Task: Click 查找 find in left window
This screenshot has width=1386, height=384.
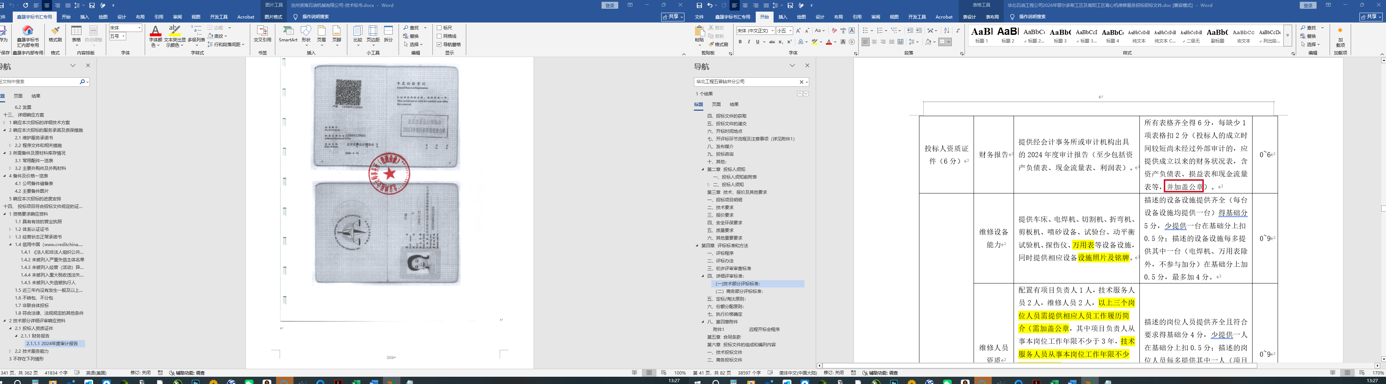Action: [411, 28]
